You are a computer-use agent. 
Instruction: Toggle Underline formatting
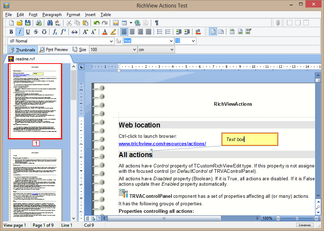(x=28, y=32)
